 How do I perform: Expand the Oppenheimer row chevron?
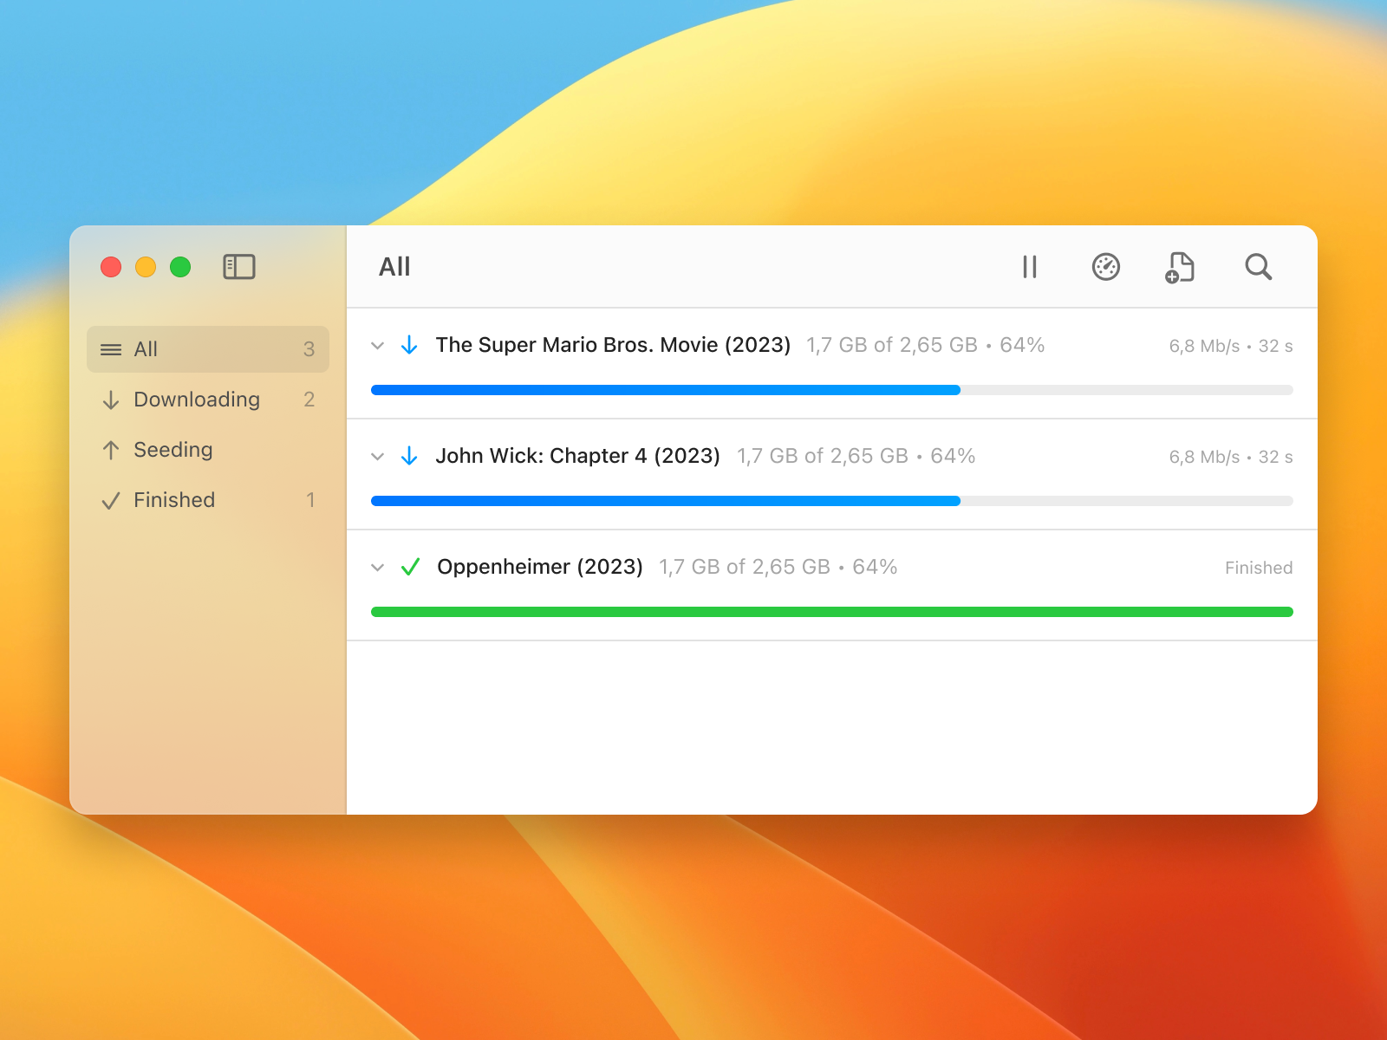click(x=377, y=568)
